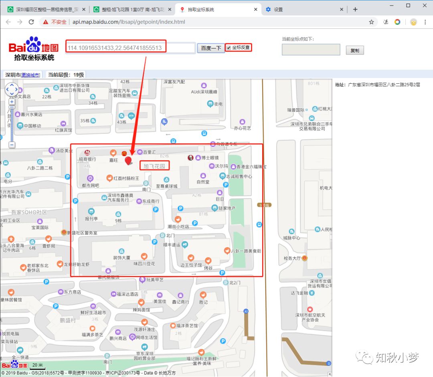Open Chrome's three-dot menu
This screenshot has height=377, width=433.
425,22
